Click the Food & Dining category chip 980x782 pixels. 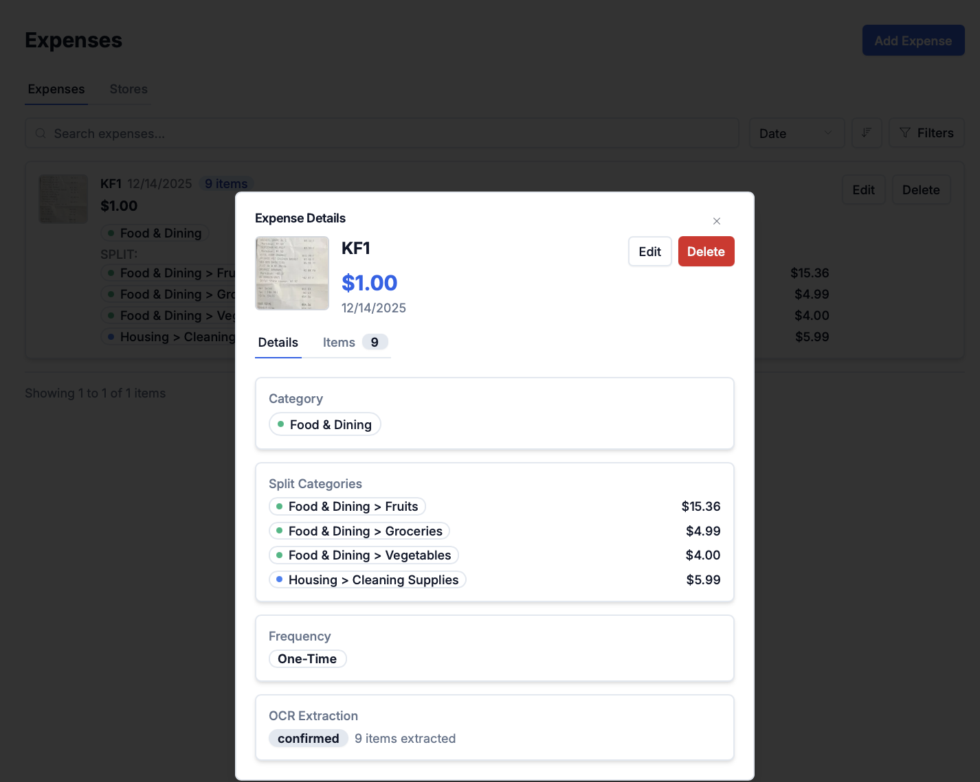[x=325, y=425]
